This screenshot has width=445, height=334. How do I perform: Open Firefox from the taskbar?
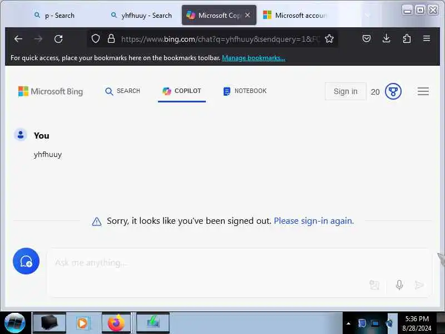(116, 323)
